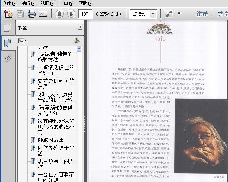The height and width of the screenshot is (182, 228).
Task: Click the zoom percentage field showing 17.5%
Action: [139, 14]
